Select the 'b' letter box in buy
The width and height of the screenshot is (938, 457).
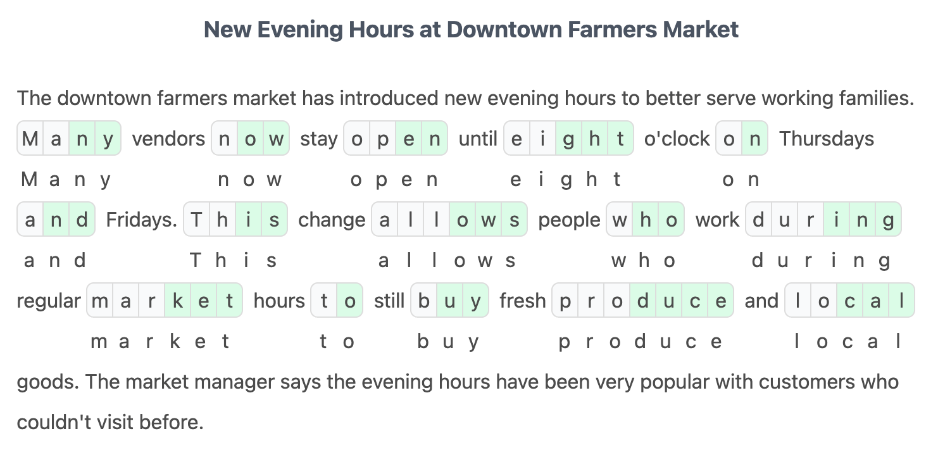click(x=423, y=301)
